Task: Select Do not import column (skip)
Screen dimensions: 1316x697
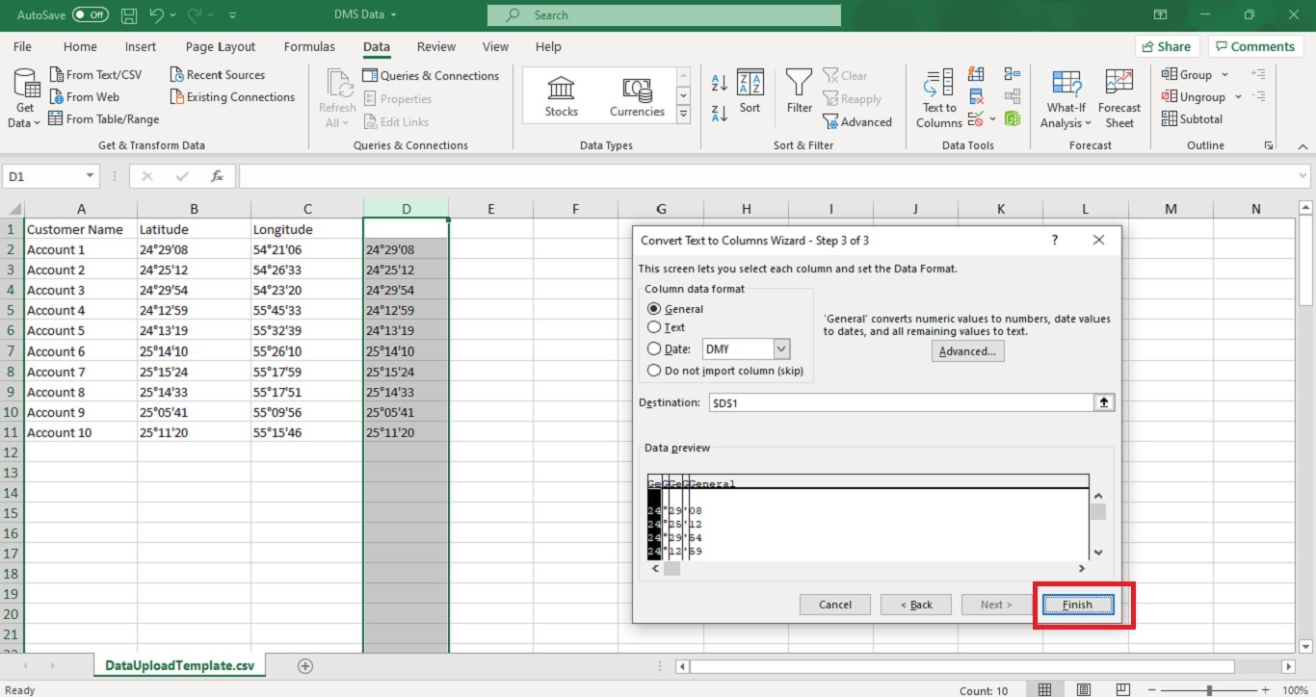Action: click(x=656, y=371)
